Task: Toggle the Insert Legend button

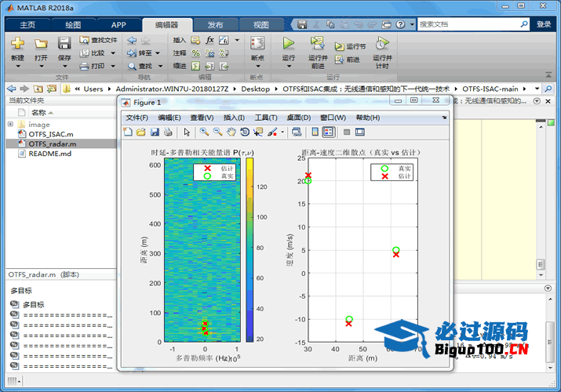Action: point(328,132)
